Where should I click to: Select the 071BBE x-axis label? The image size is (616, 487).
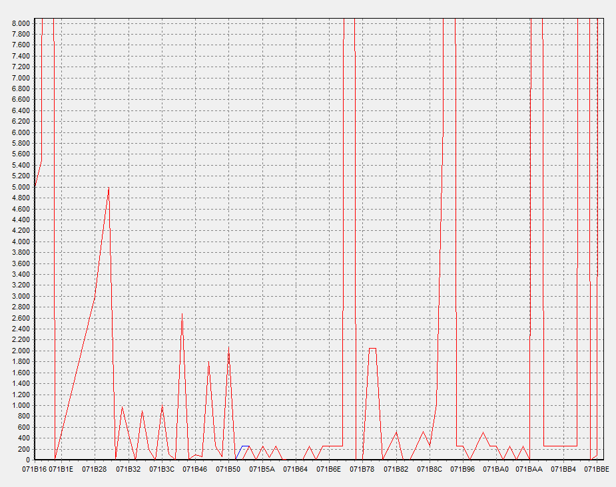click(x=597, y=469)
